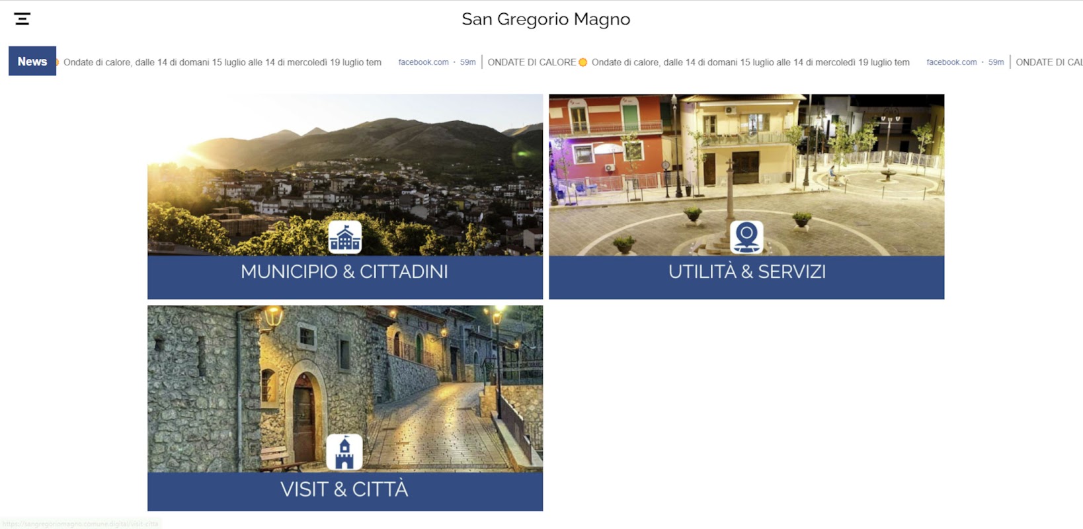Viewport: 1083px width, 529px height.
Task: Select the stone alley street photo
Action: pyautogui.click(x=345, y=389)
